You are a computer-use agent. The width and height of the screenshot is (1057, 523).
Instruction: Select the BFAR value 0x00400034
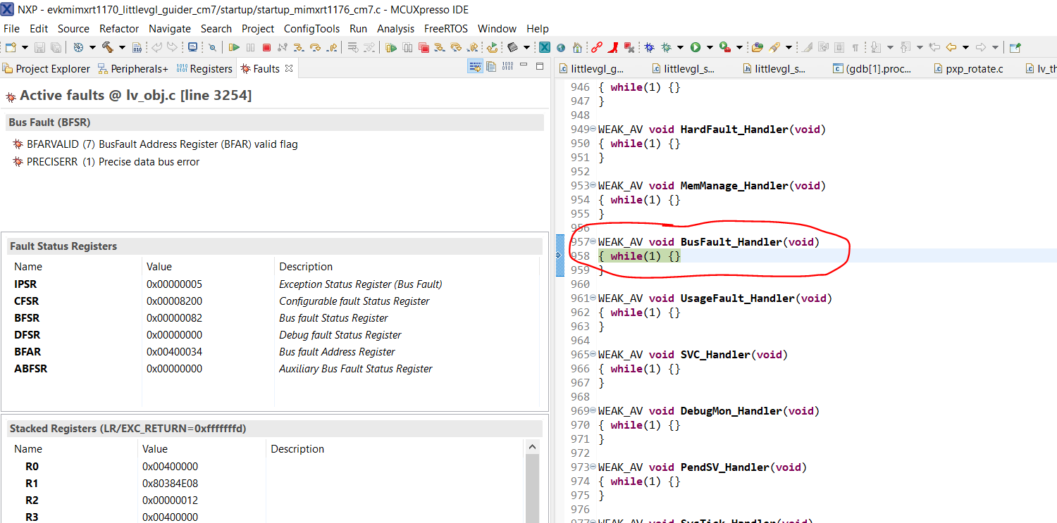[x=174, y=352]
